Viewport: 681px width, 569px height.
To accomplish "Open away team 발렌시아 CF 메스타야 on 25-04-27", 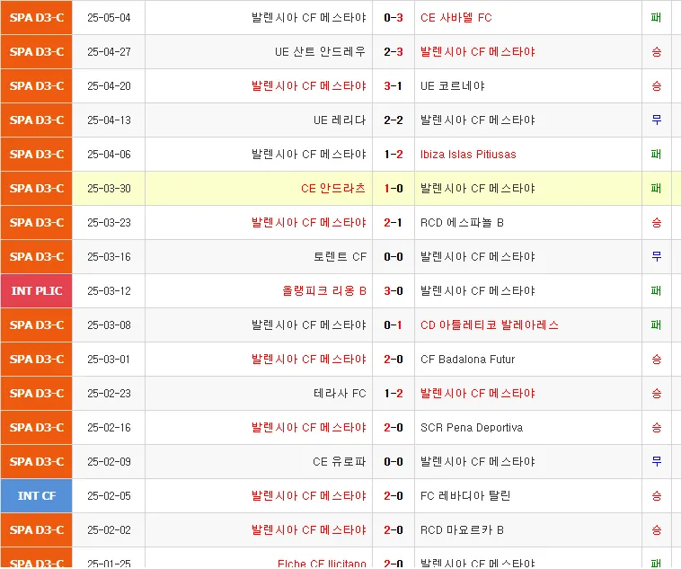I will coord(477,52).
